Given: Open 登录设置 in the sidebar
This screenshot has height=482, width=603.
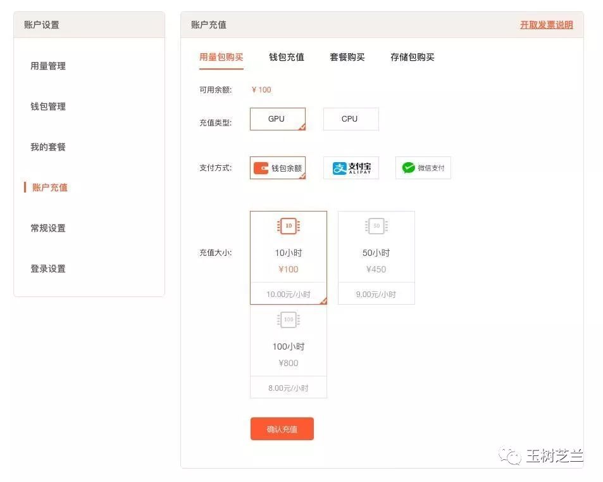Looking at the screenshot, I should coord(47,269).
